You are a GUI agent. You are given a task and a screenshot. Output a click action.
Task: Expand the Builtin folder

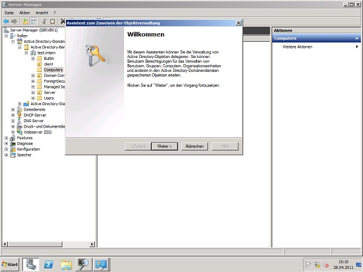33,59
